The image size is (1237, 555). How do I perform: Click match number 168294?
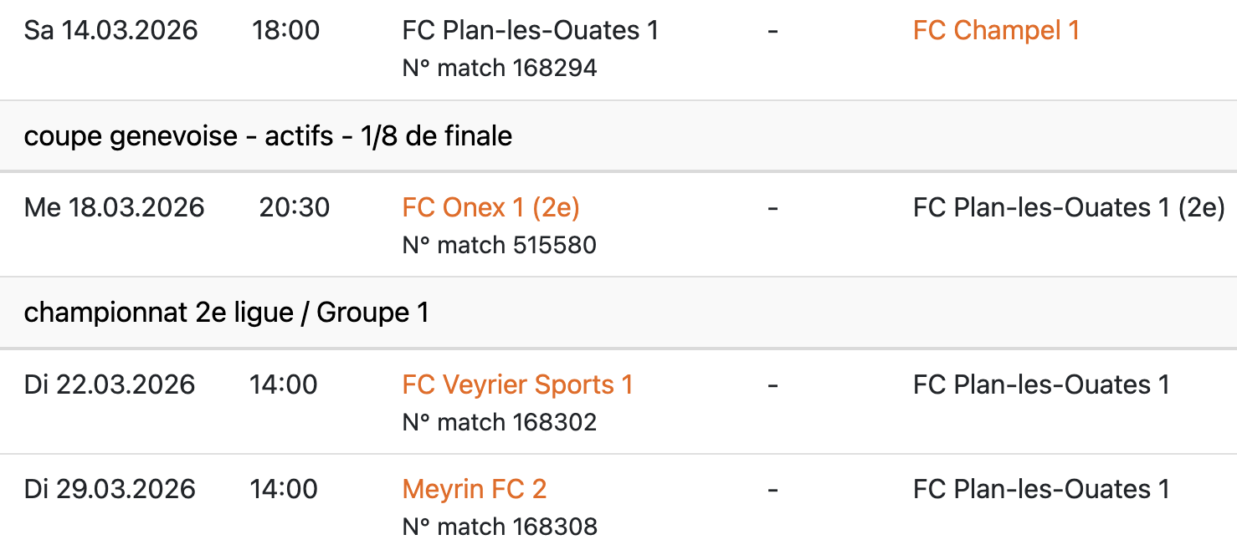500,68
